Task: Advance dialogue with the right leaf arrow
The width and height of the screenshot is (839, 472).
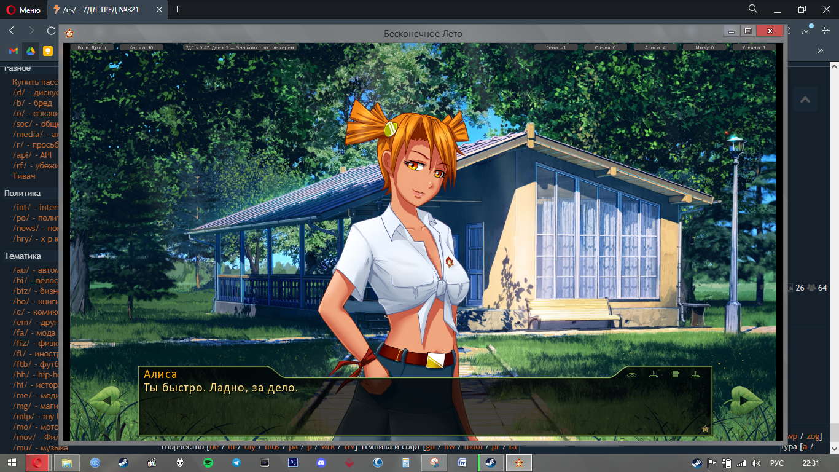Action: (x=744, y=401)
